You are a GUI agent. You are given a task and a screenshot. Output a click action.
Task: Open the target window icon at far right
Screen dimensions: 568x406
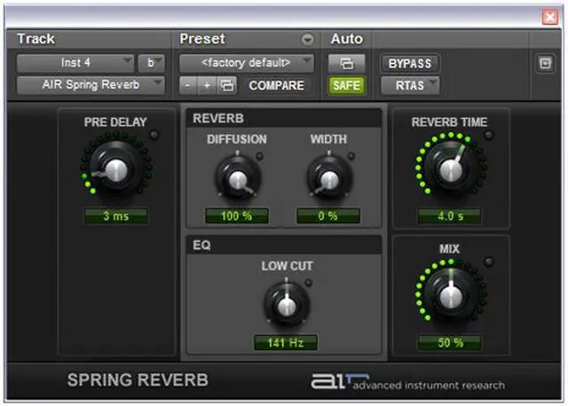pos(545,63)
